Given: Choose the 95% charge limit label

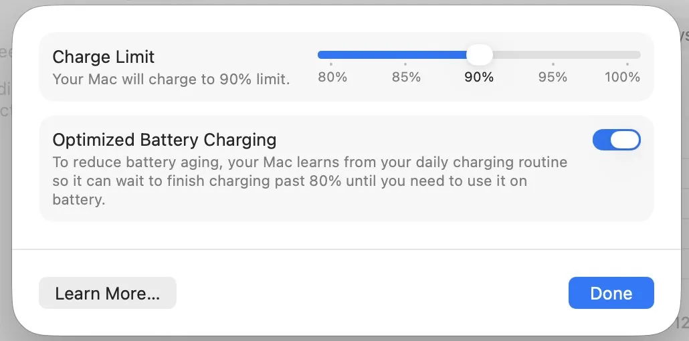Looking at the screenshot, I should [553, 77].
